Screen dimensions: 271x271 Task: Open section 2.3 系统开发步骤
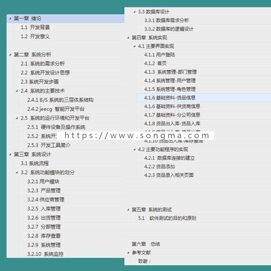(x=40, y=82)
